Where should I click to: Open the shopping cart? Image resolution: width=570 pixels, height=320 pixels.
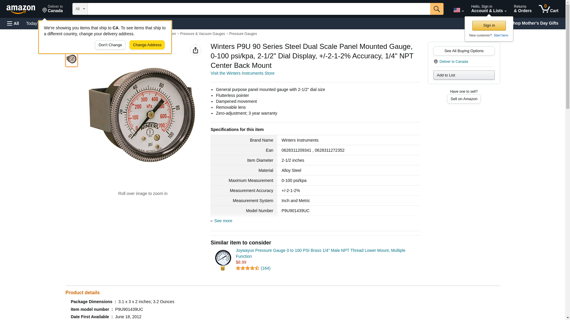click(x=548, y=9)
